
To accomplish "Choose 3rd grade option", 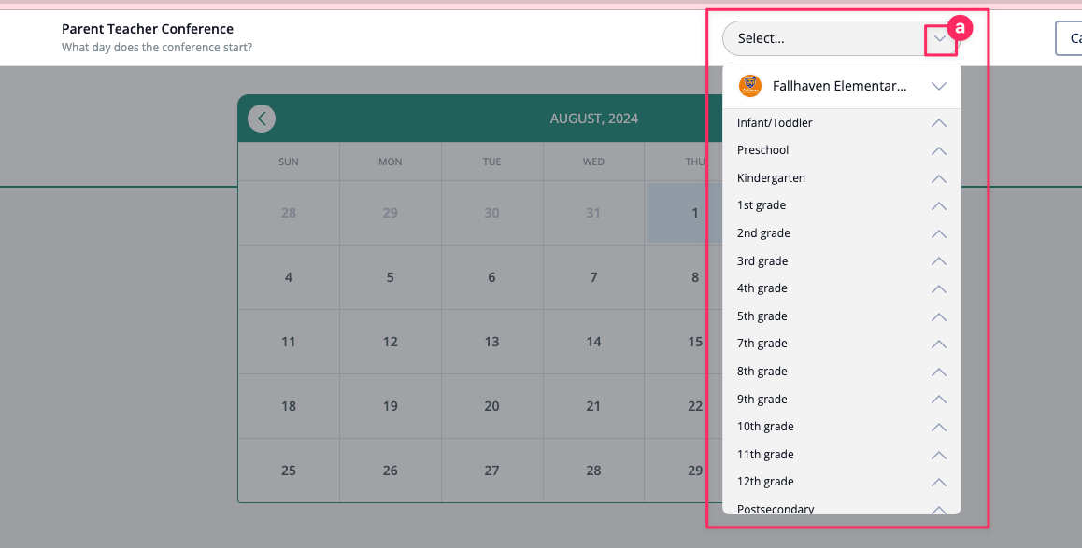I will click(762, 260).
